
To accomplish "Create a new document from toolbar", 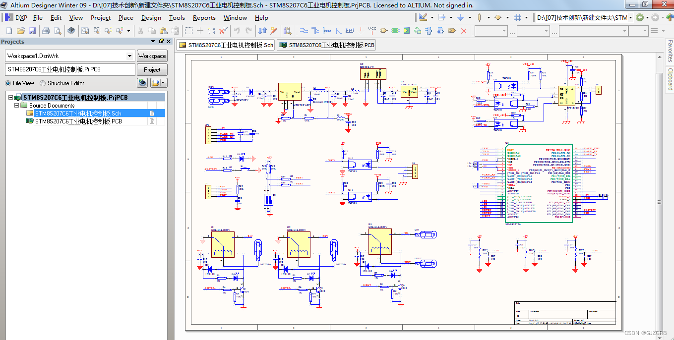I will point(9,31).
